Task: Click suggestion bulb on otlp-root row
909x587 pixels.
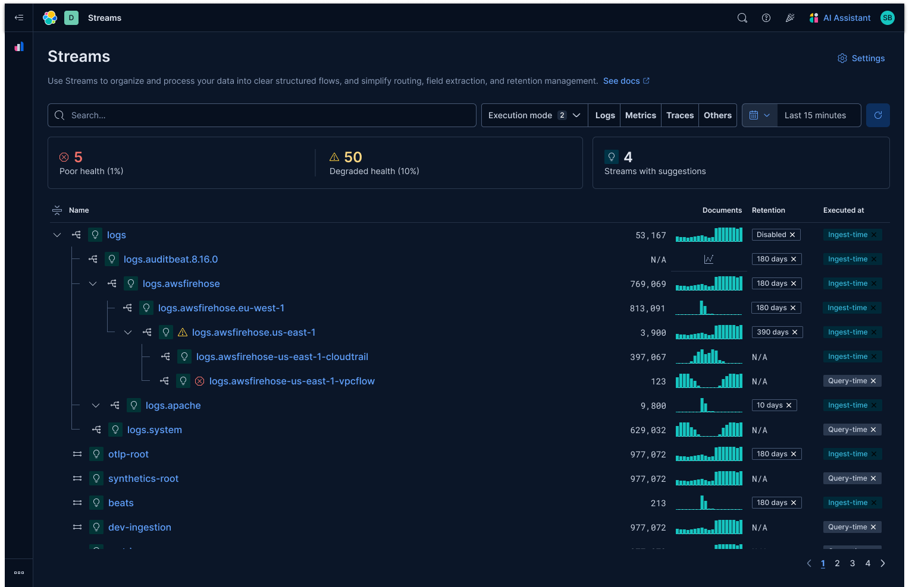Action: click(x=96, y=454)
